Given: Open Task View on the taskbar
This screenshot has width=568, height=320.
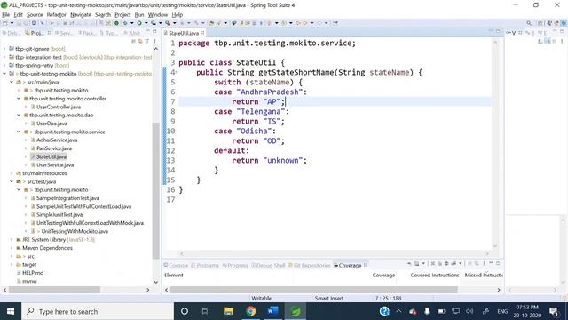Looking at the screenshot, I should click(x=206, y=311).
